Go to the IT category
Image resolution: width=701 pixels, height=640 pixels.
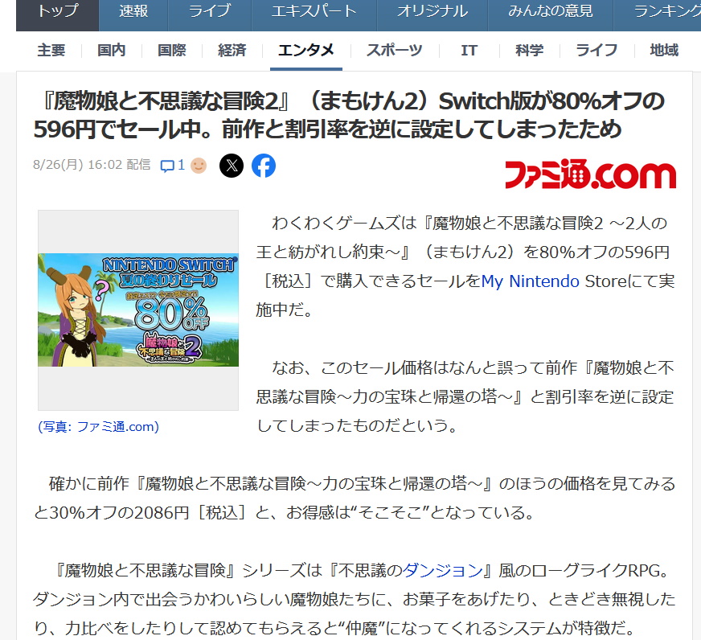pos(469,50)
